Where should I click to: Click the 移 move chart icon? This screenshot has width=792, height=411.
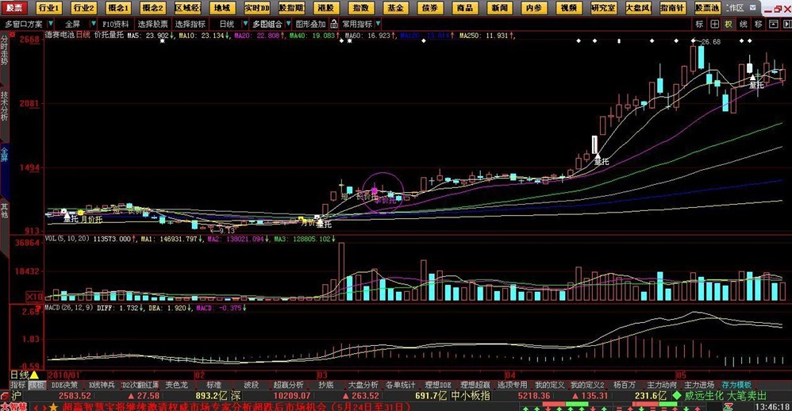[x=758, y=24]
